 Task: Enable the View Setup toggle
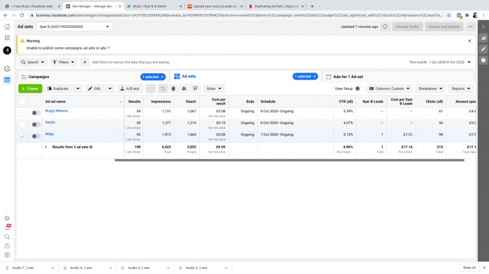coord(359,89)
